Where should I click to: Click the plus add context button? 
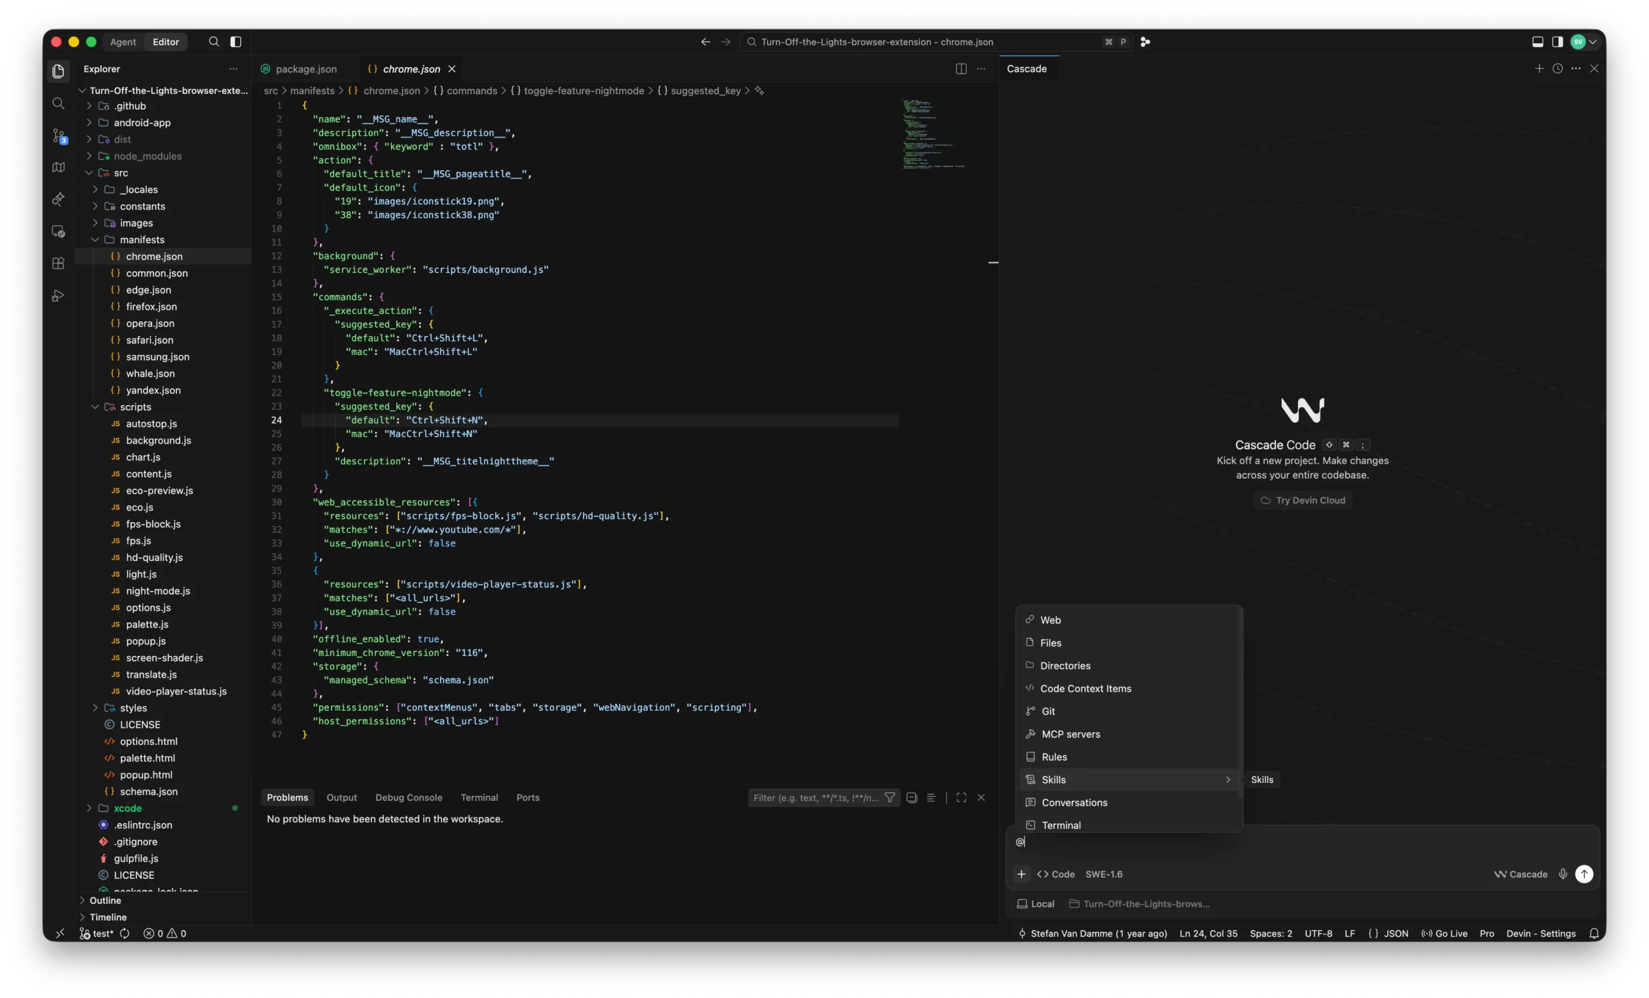pos(1021,874)
